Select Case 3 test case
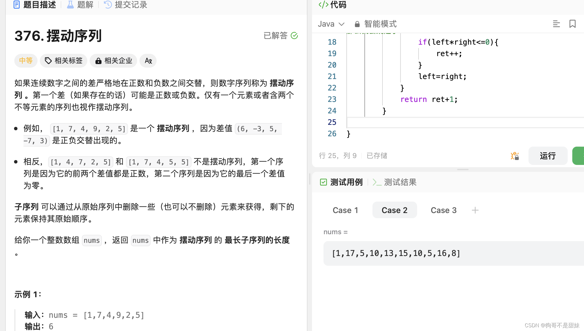This screenshot has width=584, height=331. coord(443,210)
